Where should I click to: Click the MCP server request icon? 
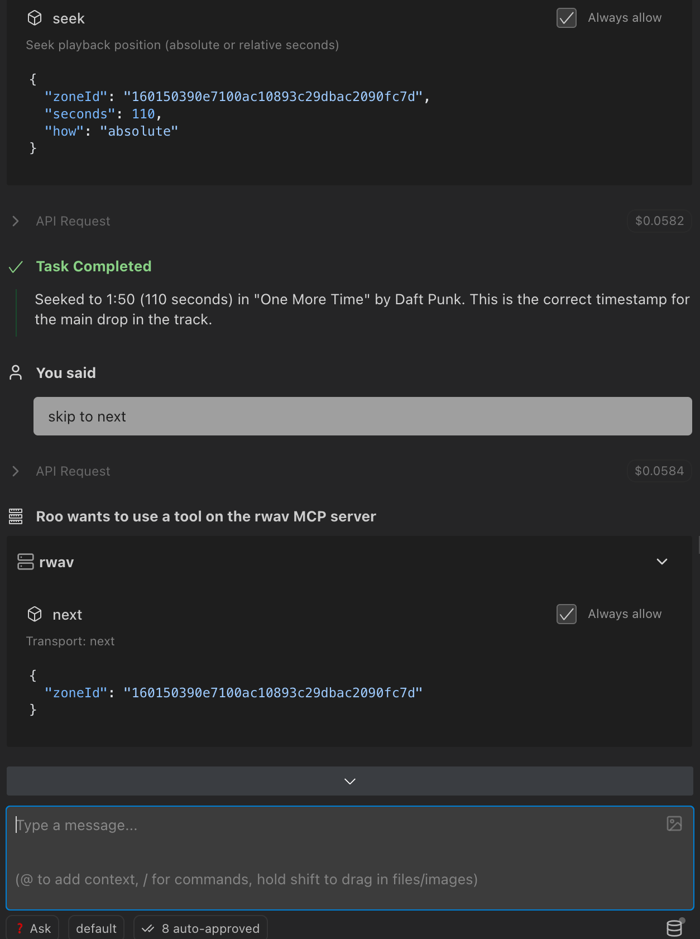click(x=16, y=516)
